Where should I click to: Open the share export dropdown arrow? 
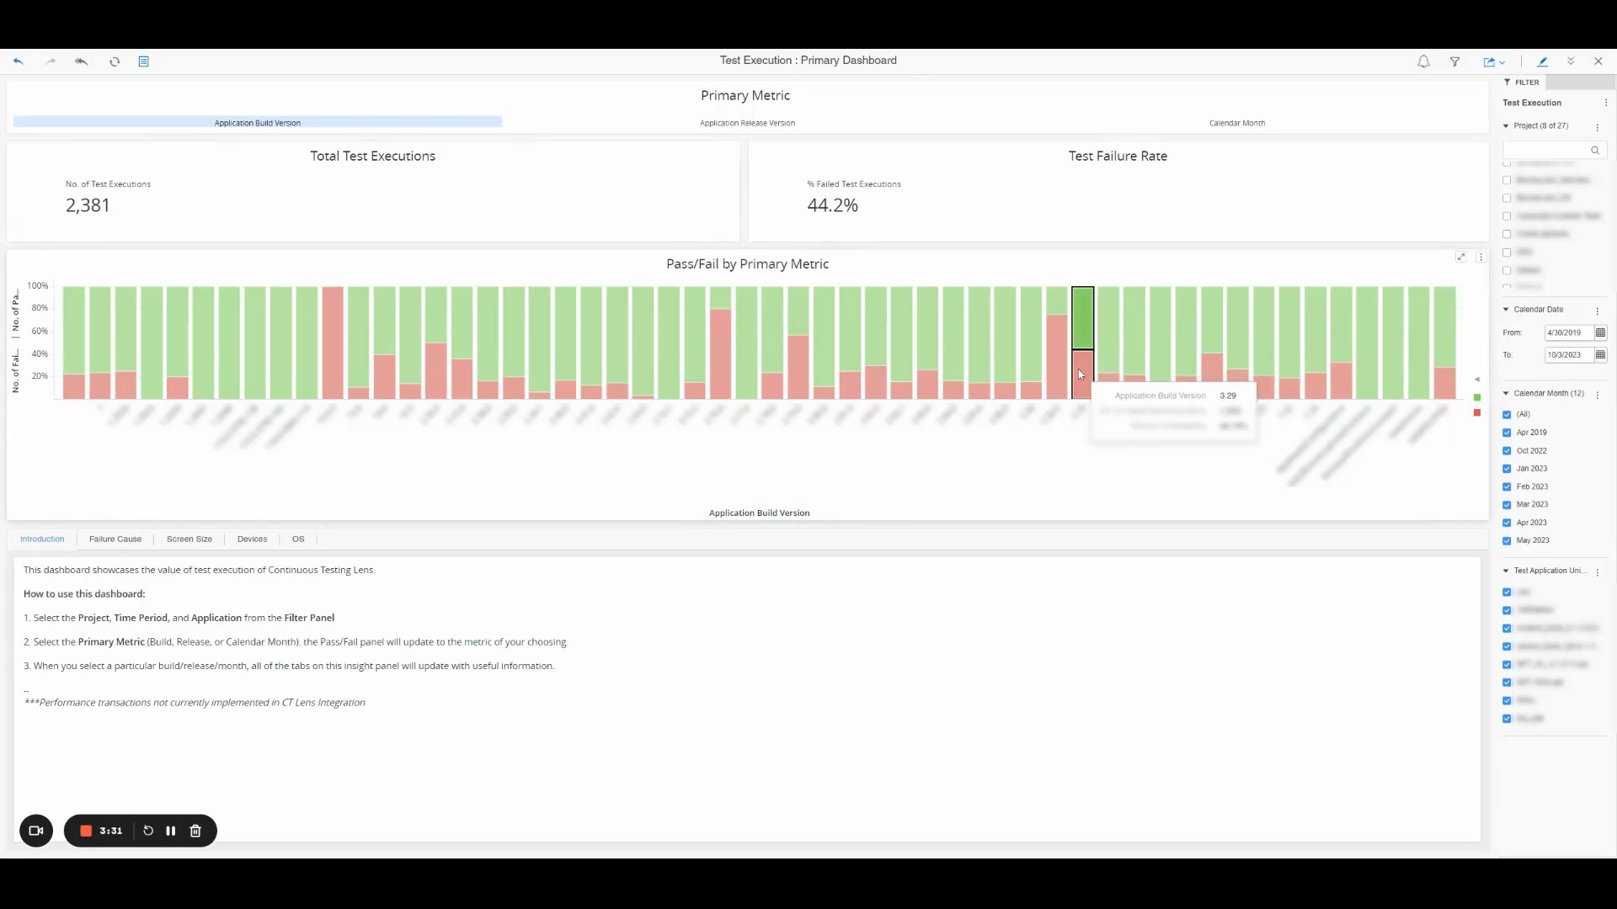1502,62
